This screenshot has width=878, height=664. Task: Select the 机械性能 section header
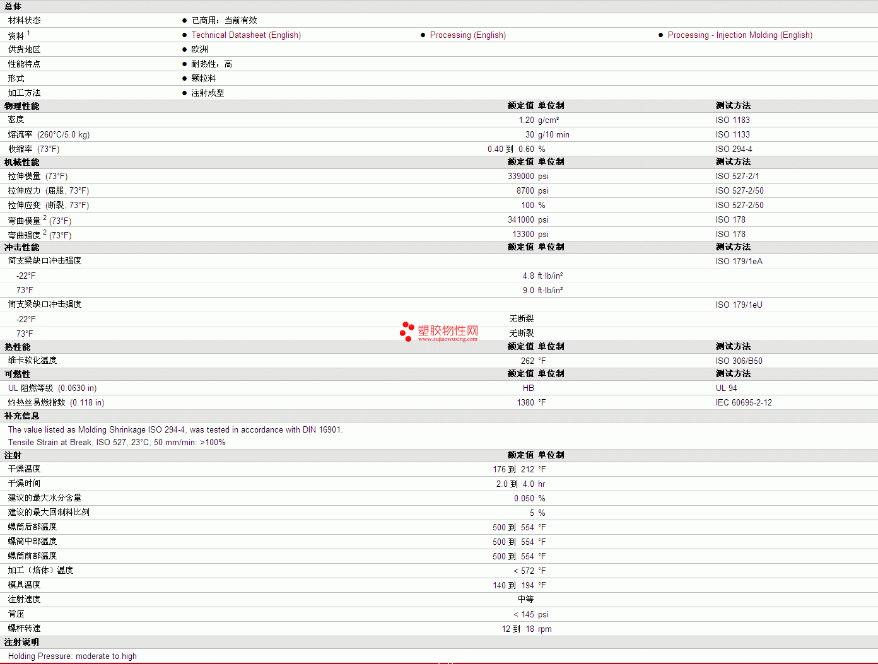click(x=22, y=162)
